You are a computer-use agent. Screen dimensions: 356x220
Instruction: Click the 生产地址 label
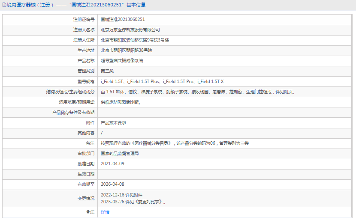[86, 51]
